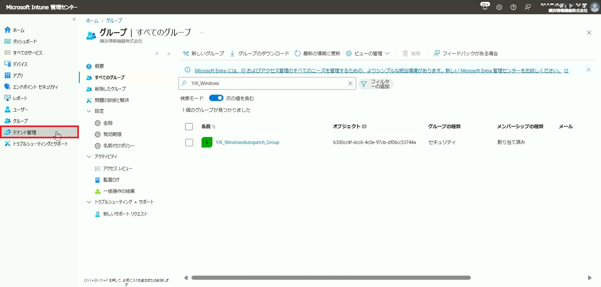Click the object ID b300cc4f-dcc6-4c0e-97cb-df06cc53744a
The image size is (601, 287).
374,142
